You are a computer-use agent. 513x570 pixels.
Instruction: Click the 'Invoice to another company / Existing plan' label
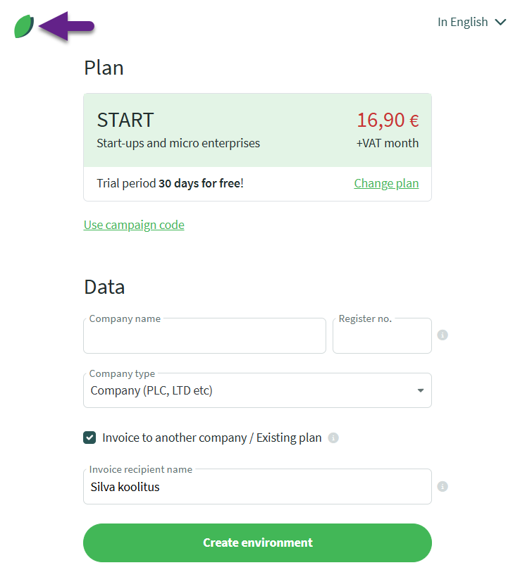211,438
